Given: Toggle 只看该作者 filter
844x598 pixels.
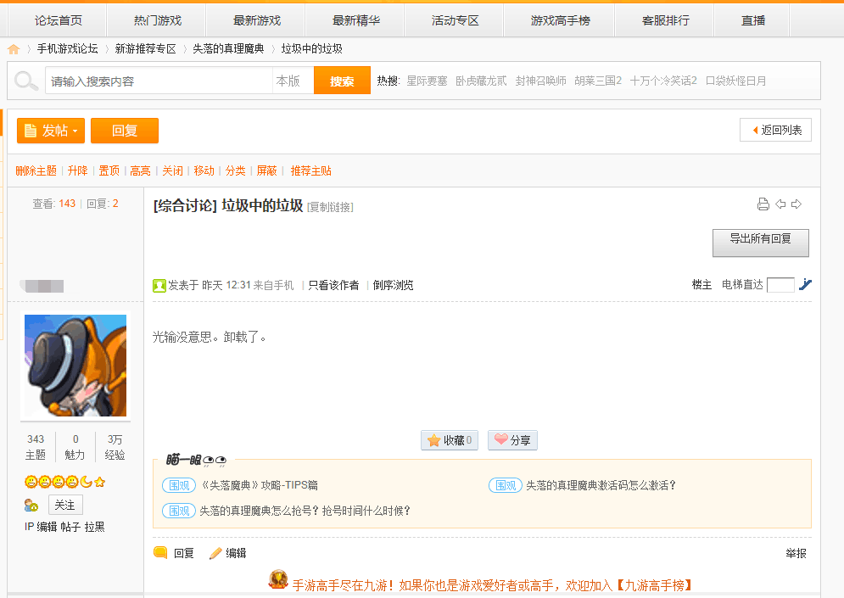Looking at the screenshot, I should [x=333, y=285].
